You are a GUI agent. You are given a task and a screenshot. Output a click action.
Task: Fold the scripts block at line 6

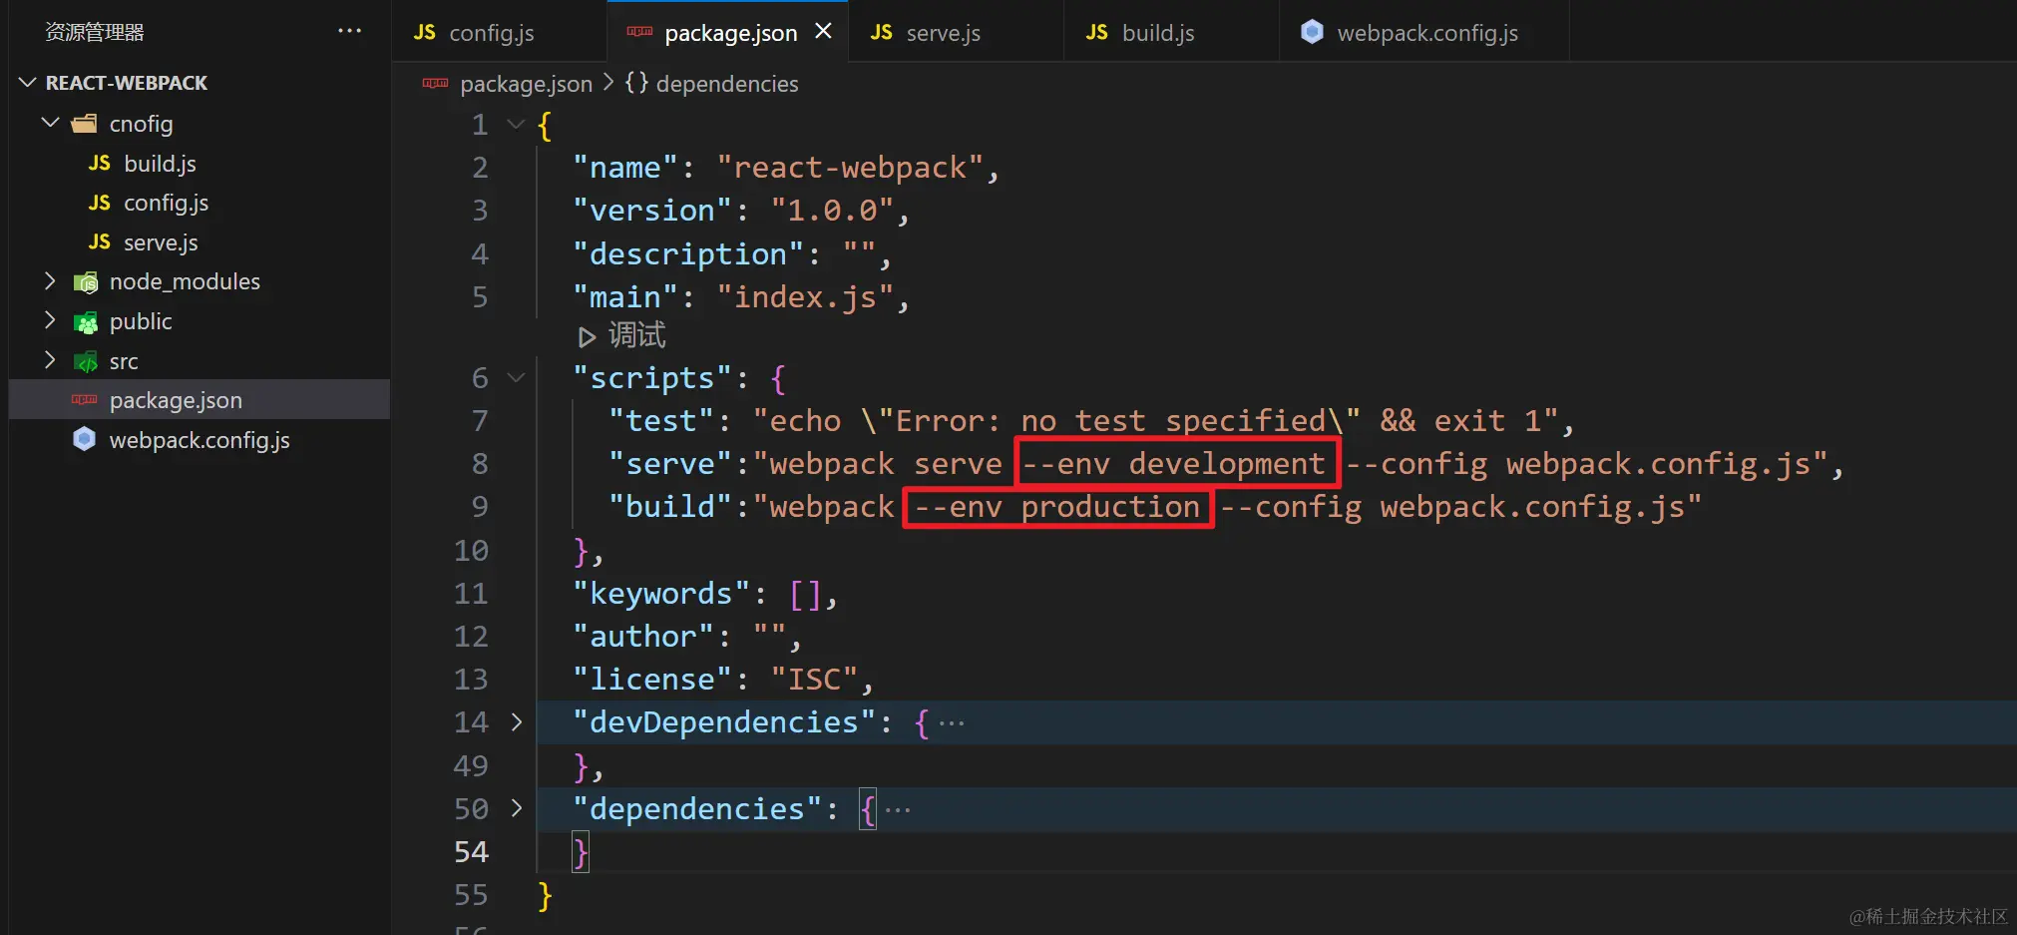(516, 377)
